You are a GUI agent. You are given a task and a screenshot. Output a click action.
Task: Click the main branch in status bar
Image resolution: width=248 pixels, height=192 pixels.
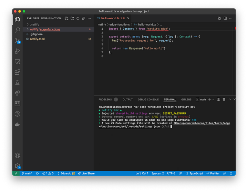coord(27,173)
